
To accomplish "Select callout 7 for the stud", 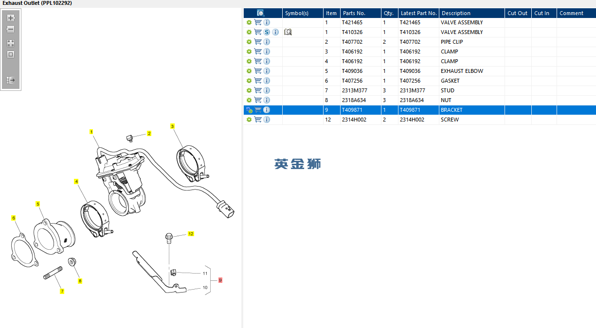I will click(62, 292).
